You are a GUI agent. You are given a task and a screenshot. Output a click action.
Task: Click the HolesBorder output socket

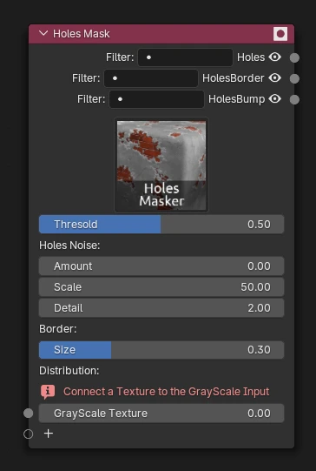coord(294,78)
